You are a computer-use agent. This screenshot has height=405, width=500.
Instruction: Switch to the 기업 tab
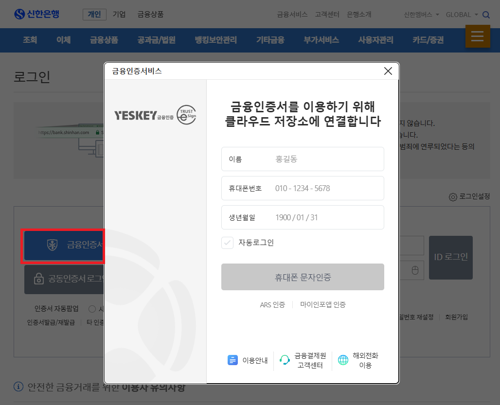[119, 14]
